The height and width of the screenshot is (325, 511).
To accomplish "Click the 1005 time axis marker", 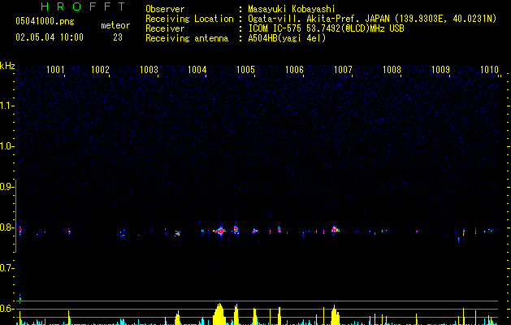I will click(x=245, y=70).
